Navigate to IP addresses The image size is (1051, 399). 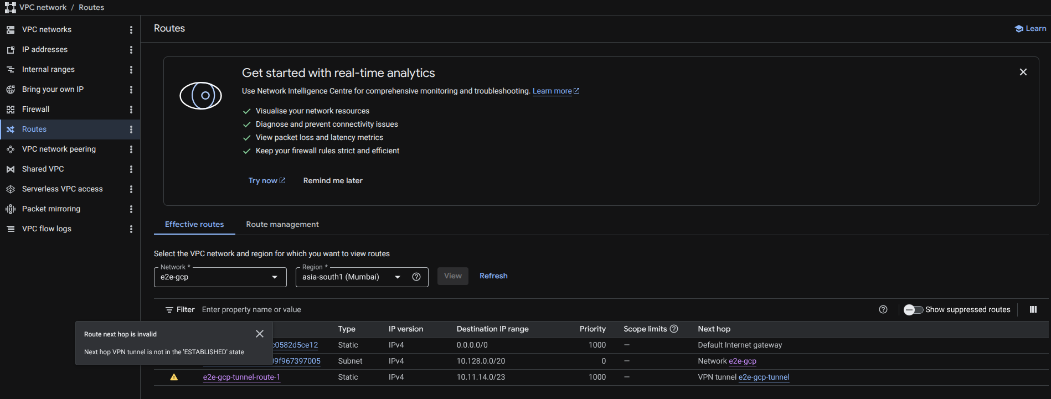(x=45, y=50)
